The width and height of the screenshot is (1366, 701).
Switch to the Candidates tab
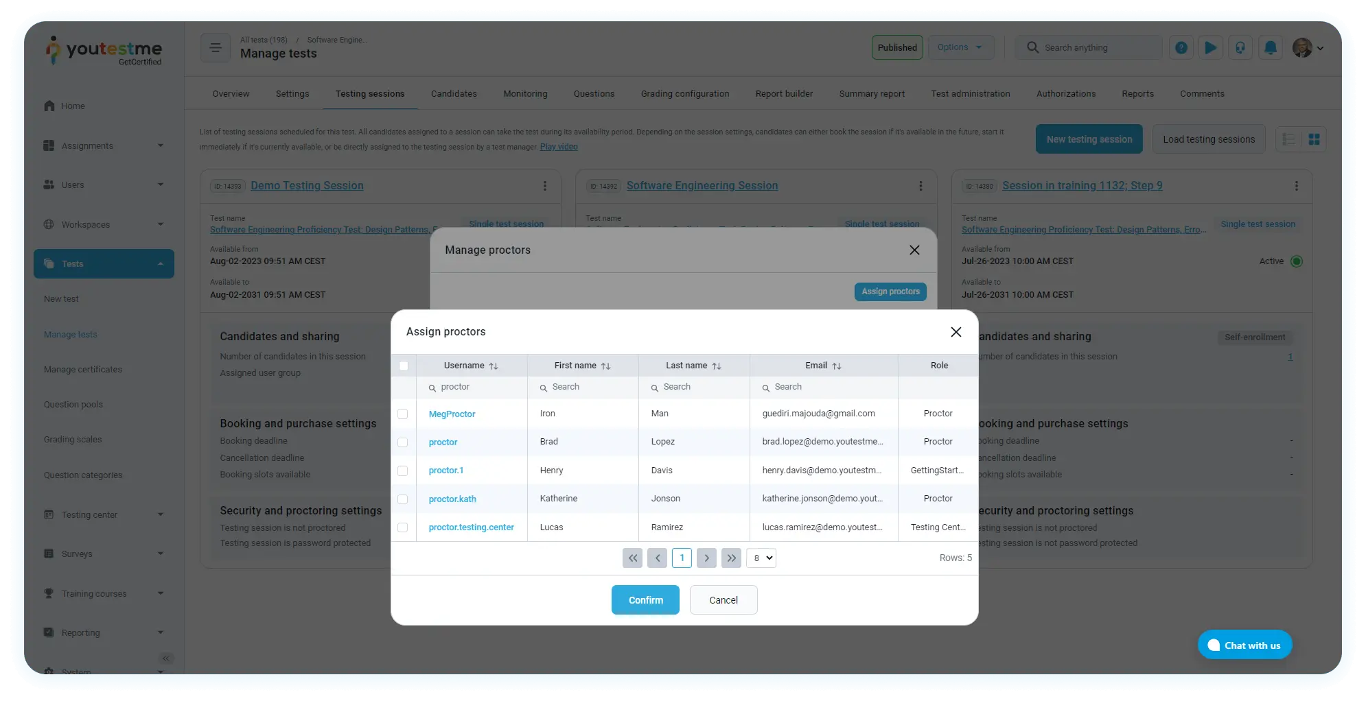pyautogui.click(x=454, y=94)
